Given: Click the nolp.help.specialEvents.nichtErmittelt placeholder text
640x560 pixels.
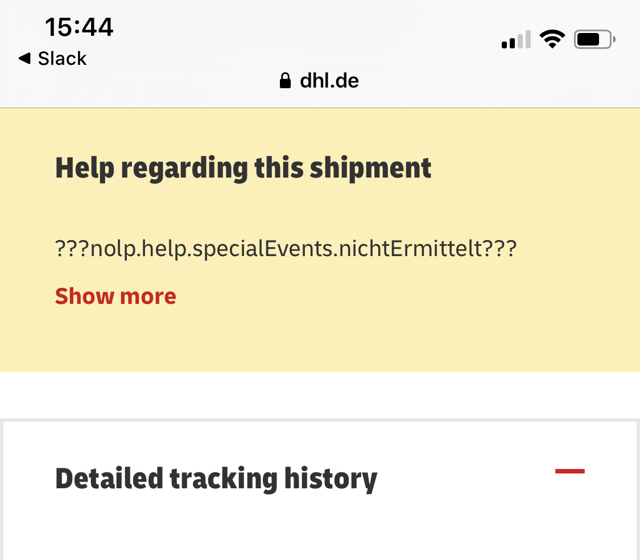Looking at the screenshot, I should (x=286, y=249).
